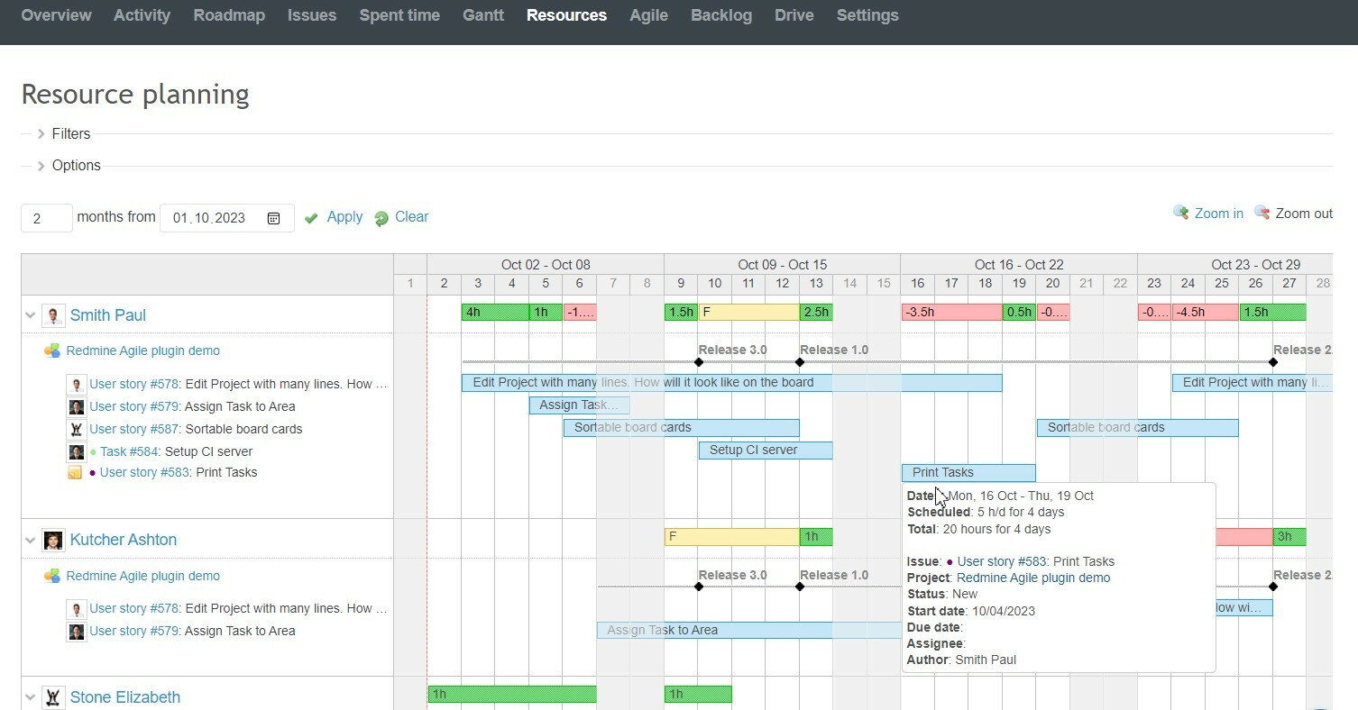Screen dimensions: 1358x710
Task: Click Kutcher Ashton's avatar icon
Action: click(53, 539)
